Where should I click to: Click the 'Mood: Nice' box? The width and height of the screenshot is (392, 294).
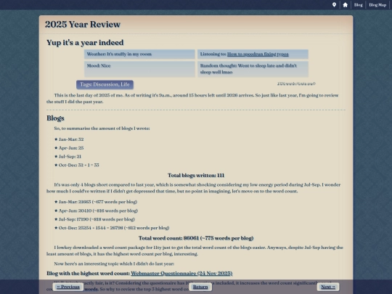click(x=139, y=69)
